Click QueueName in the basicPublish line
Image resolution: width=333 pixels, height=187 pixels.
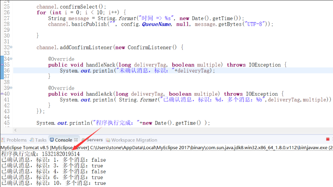157,24
